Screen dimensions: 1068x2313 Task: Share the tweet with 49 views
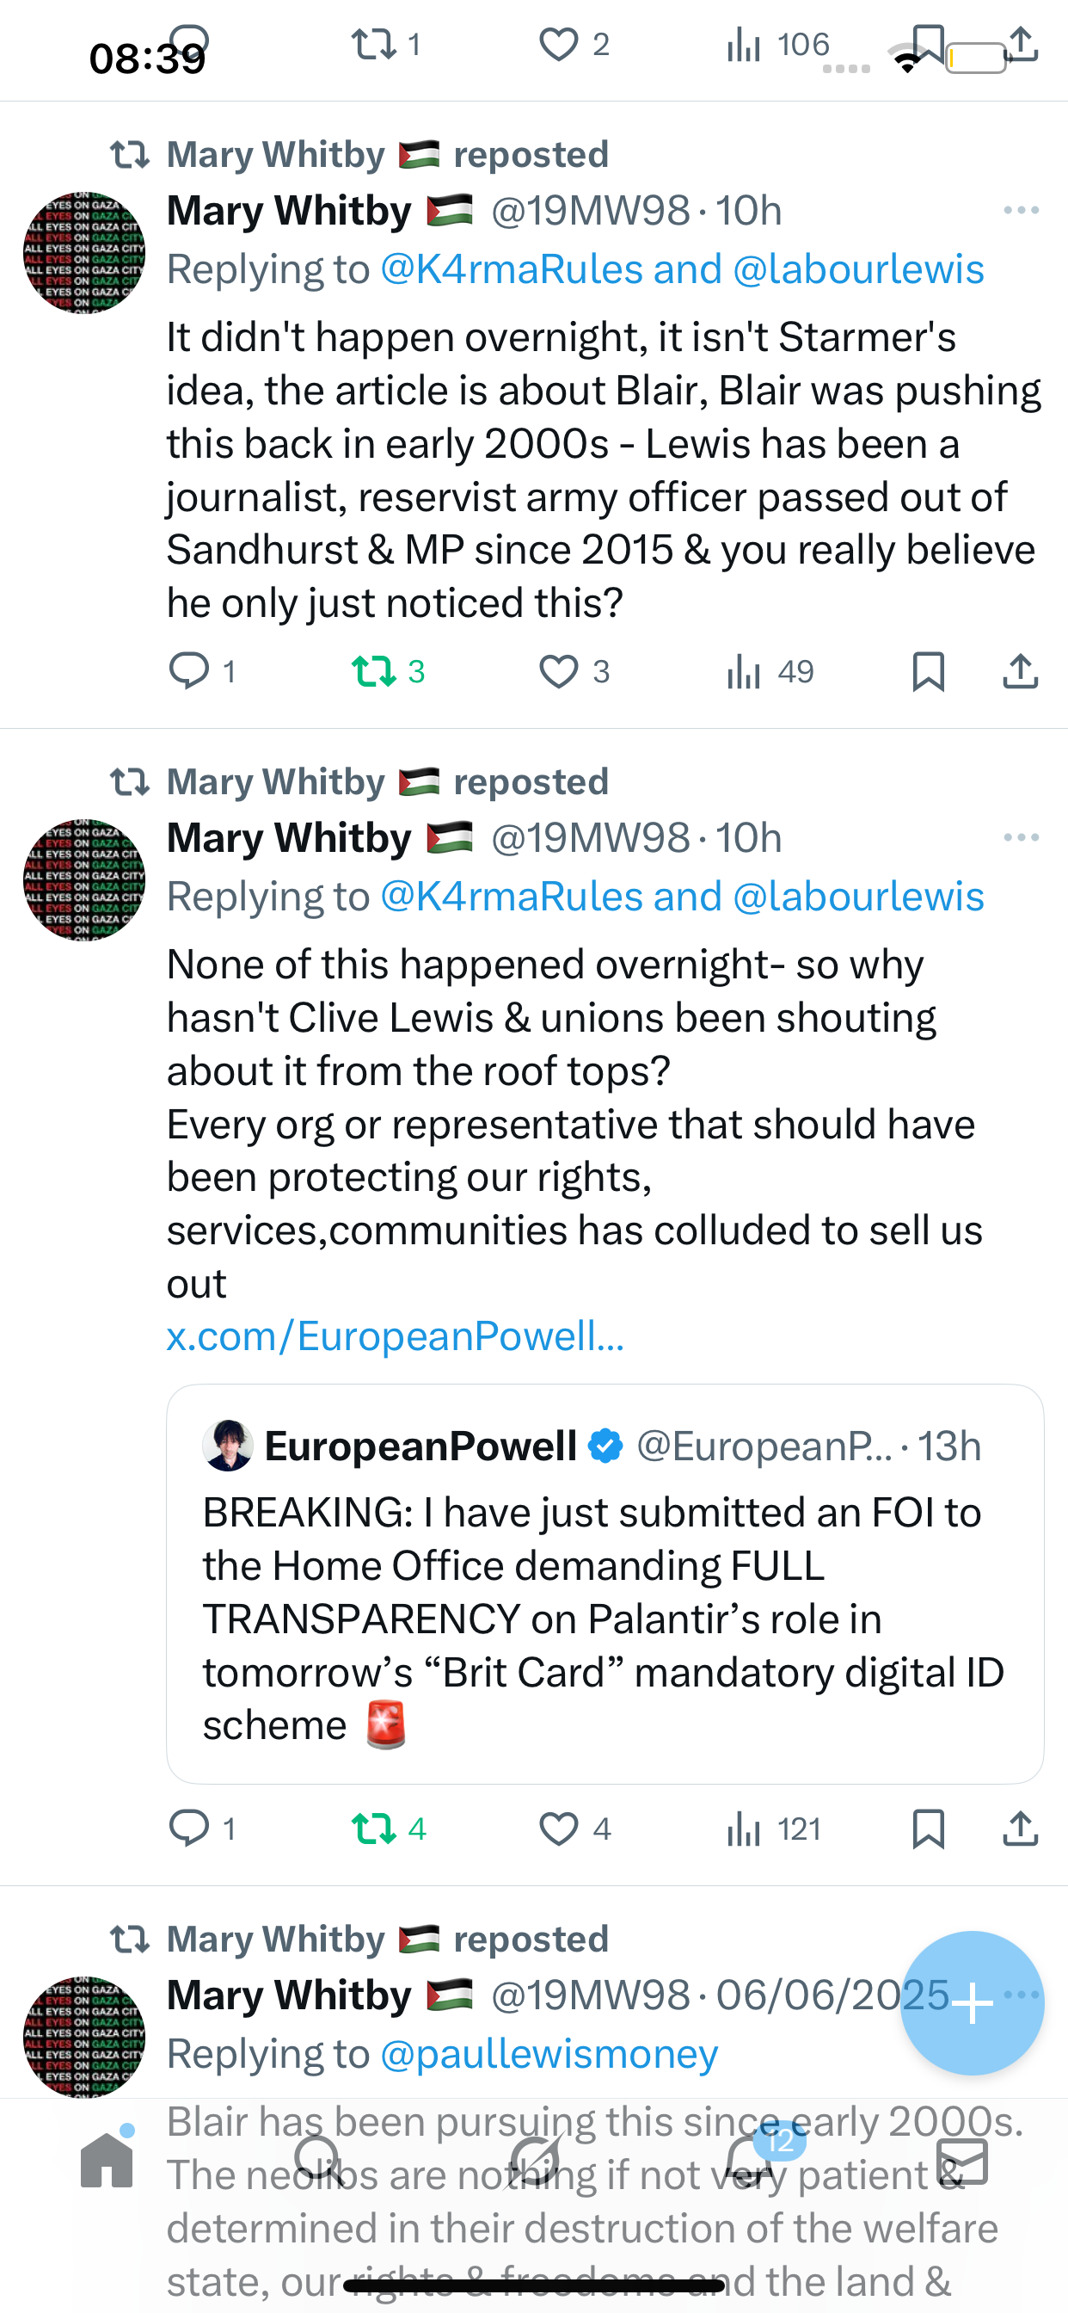[1021, 670]
